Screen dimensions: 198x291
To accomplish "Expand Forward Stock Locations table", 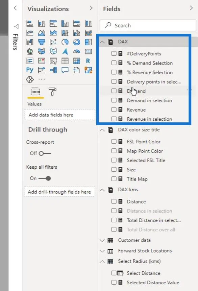I will point(102,251).
